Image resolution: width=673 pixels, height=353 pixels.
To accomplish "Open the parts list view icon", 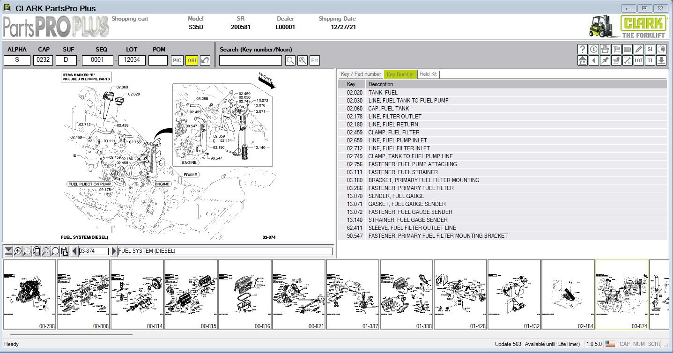I will point(627,49).
